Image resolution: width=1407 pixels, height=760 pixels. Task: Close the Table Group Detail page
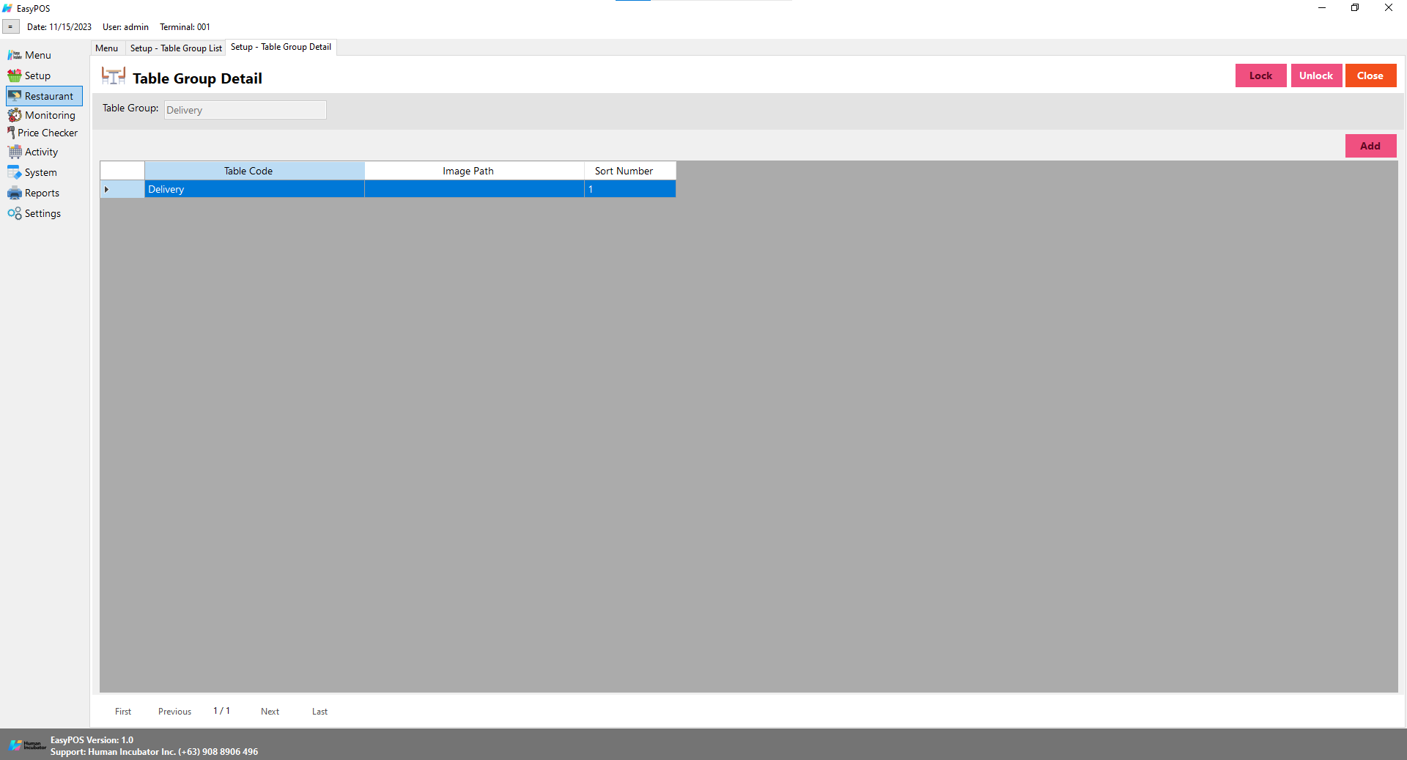(x=1370, y=75)
